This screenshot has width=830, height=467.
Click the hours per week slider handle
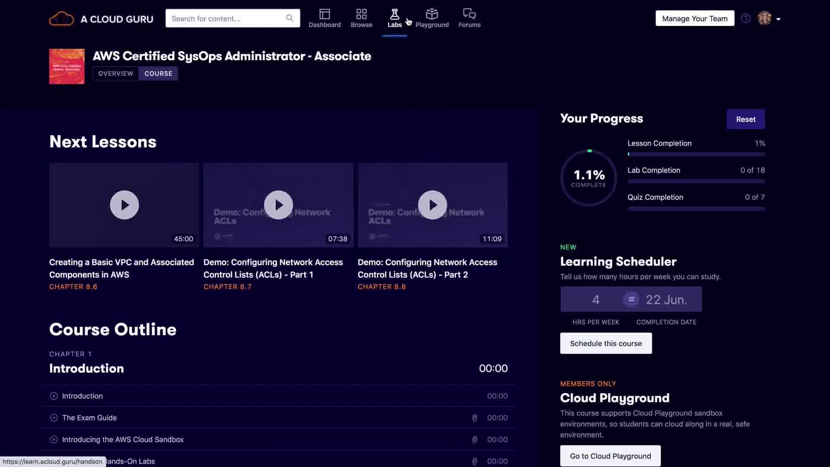point(631,299)
